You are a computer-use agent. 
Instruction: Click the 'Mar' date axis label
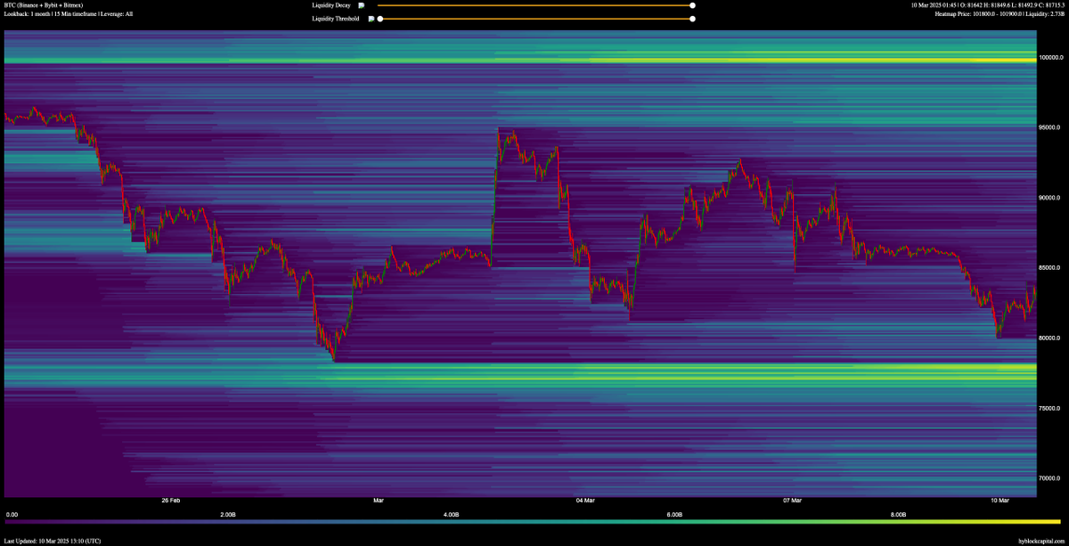tap(379, 501)
